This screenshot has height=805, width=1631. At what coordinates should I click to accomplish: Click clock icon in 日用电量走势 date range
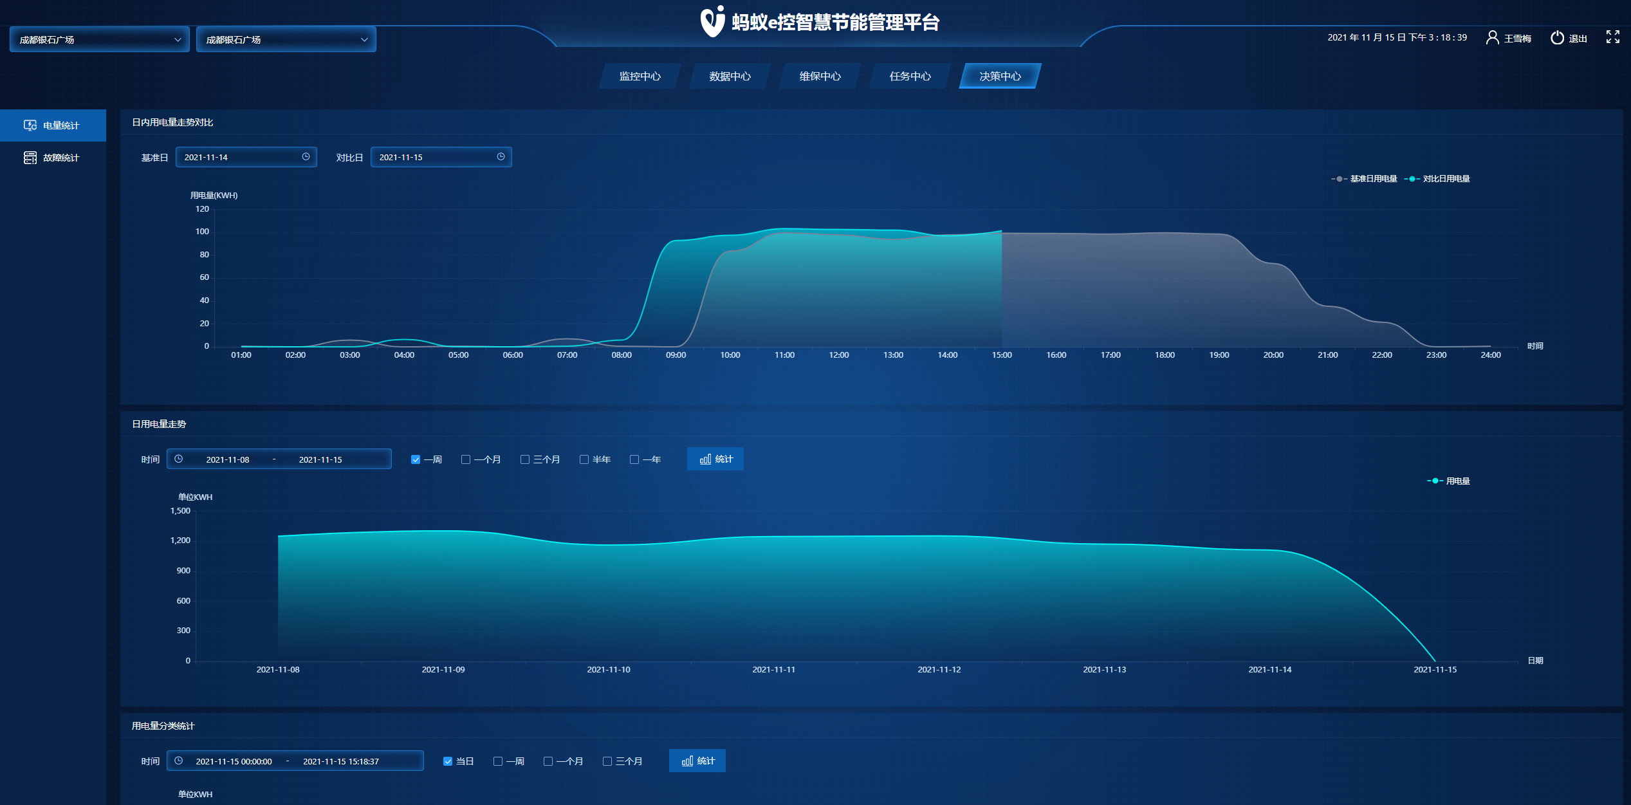[x=179, y=459]
